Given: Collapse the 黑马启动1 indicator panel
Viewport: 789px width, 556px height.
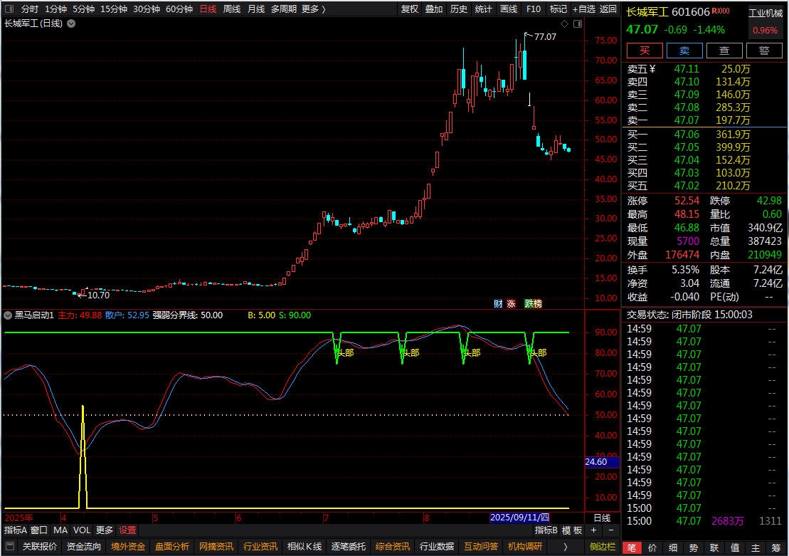Looking at the screenshot, I should (x=8, y=315).
